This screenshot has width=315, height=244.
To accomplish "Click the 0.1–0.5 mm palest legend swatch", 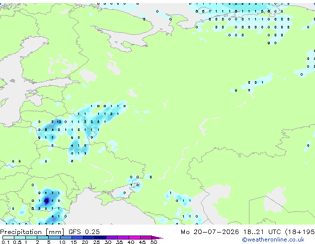I will click(8, 238).
